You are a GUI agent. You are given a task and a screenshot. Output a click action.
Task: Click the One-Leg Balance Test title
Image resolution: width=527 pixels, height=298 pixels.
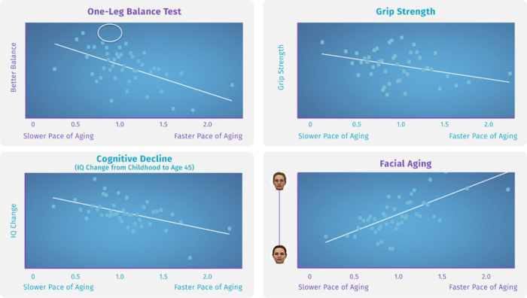[134, 11]
